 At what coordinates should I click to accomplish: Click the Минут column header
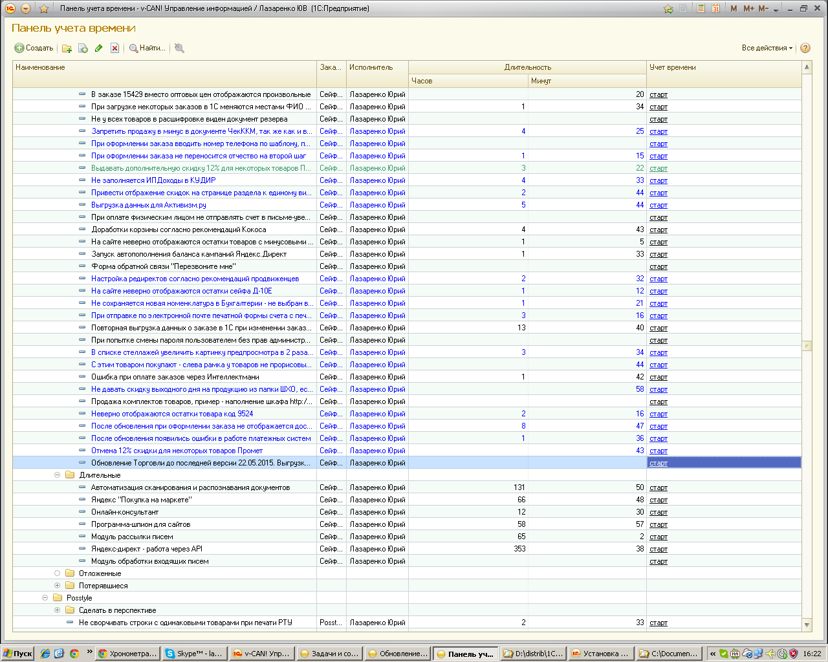coord(587,81)
